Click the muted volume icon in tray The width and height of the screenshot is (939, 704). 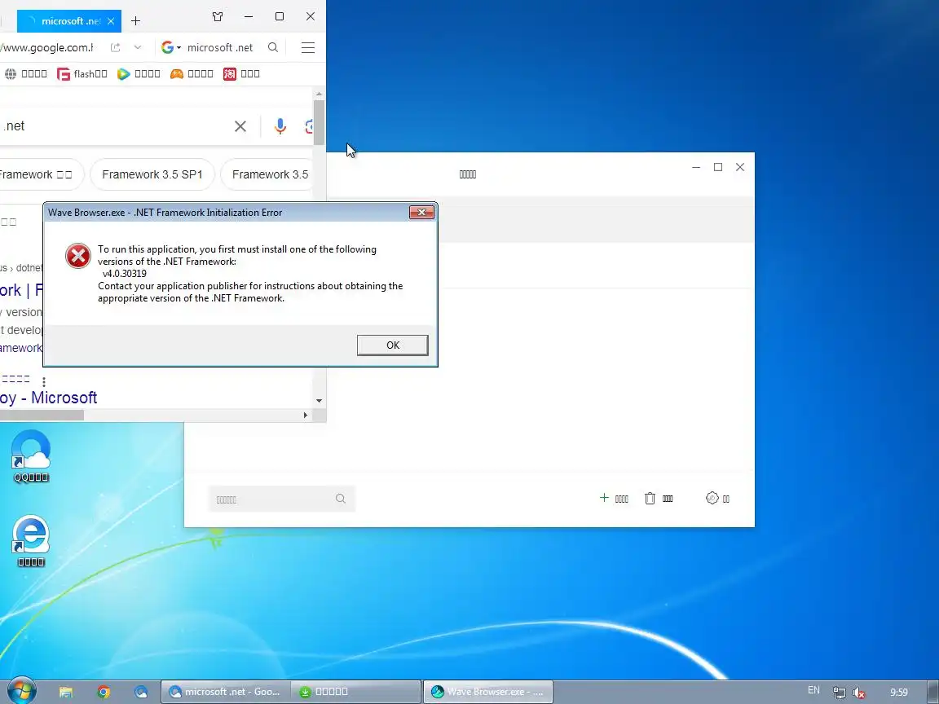tap(859, 693)
